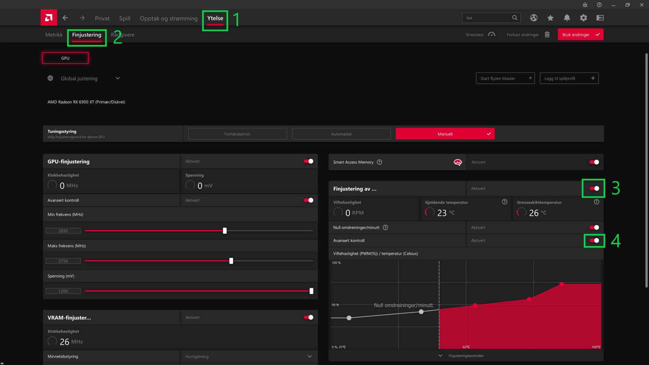This screenshot has height=365, width=649.
Task: Switch to Rådgivere sub-tab
Action: click(123, 35)
